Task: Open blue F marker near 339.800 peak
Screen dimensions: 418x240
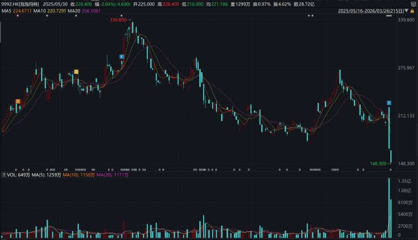Action: point(122,56)
